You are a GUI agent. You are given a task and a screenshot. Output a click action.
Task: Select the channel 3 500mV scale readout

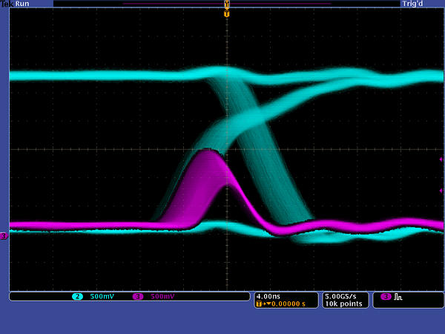162,297
